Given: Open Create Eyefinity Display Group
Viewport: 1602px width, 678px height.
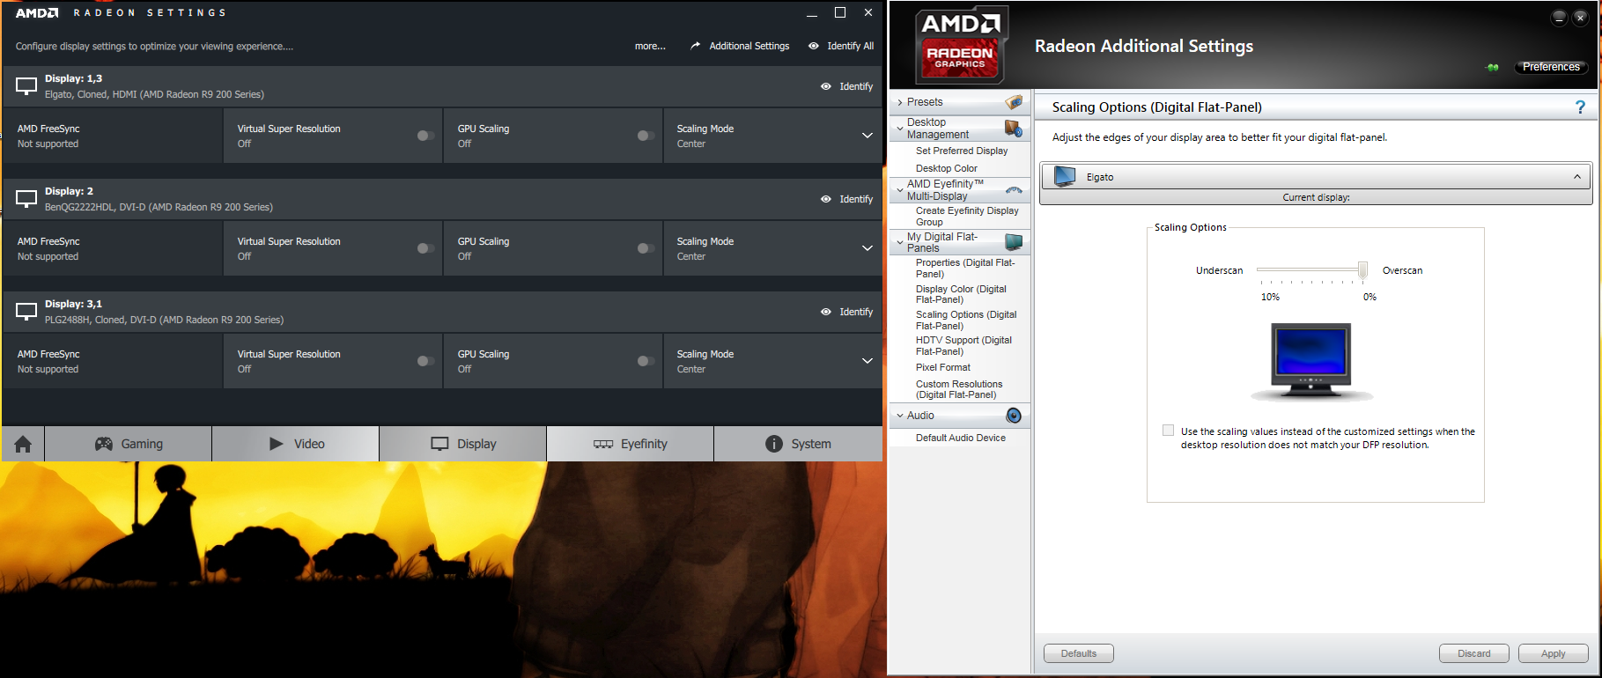Looking at the screenshot, I should tap(967, 217).
